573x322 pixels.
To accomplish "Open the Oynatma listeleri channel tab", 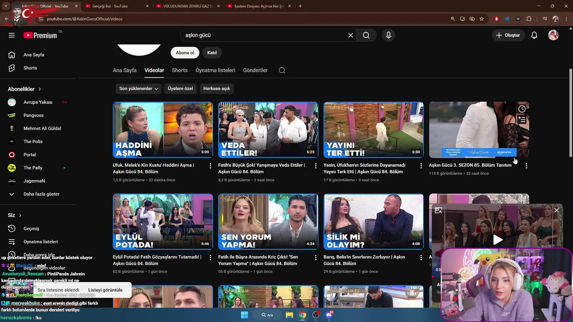I will 215,70.
